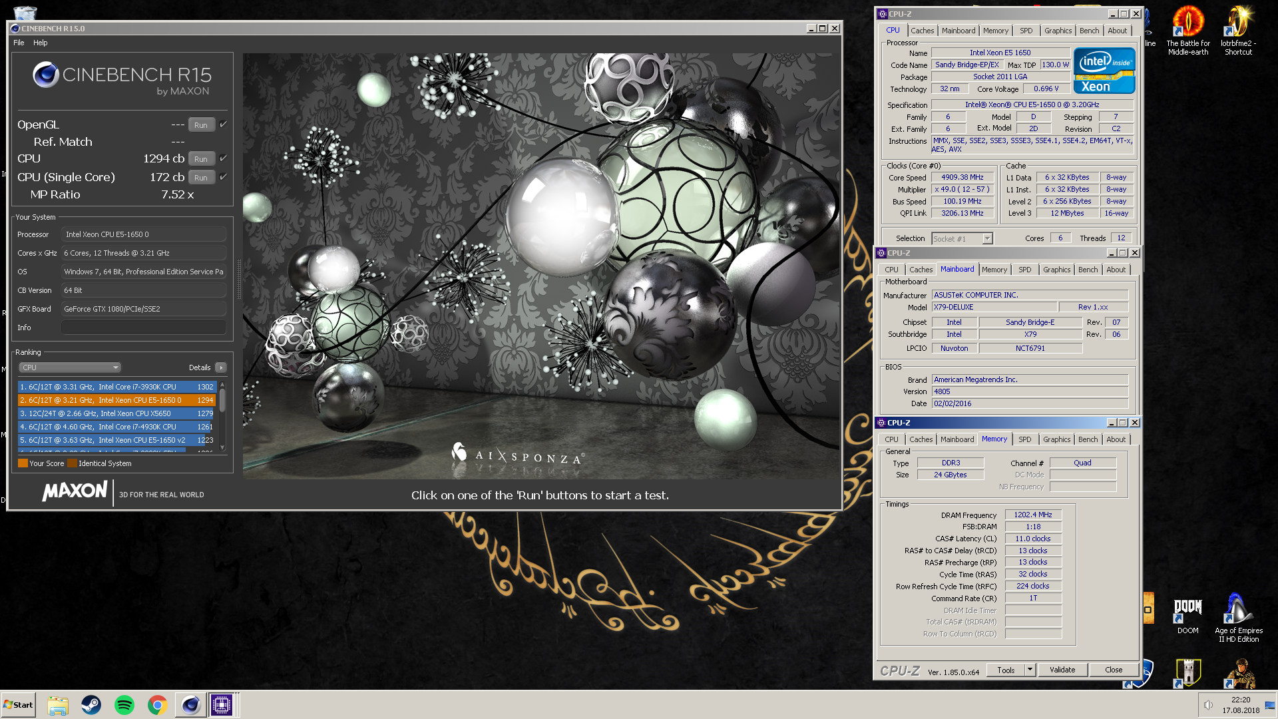
Task: Switch to SPD tab in top CPU-Z window
Action: pos(1026,31)
